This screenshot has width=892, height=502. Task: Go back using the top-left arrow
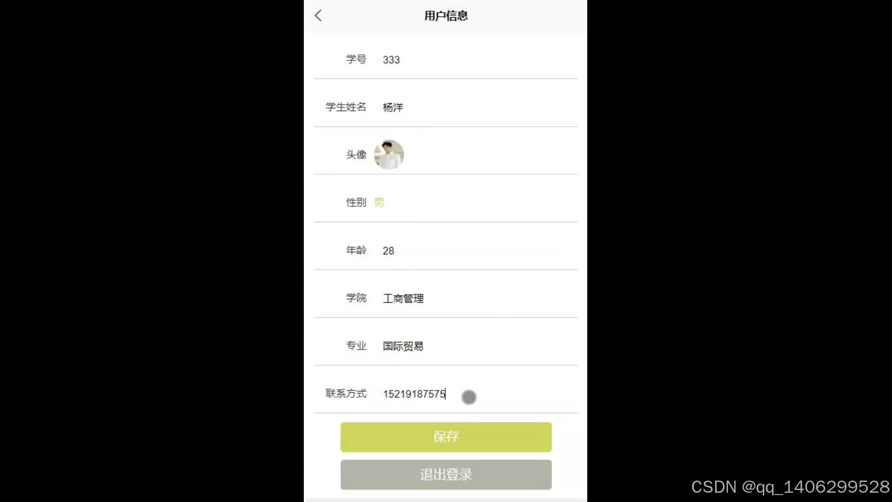pyautogui.click(x=318, y=16)
